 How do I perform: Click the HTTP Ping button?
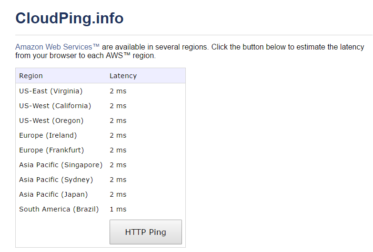145,232
